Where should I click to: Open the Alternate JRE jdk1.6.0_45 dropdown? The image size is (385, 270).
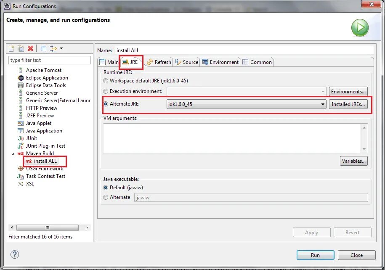click(x=246, y=104)
